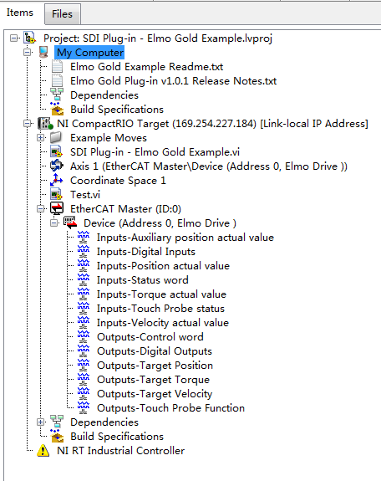Screen dimensions: 381x481
Task: Collapse the NI CompactRIO Target node
Action: (28, 124)
